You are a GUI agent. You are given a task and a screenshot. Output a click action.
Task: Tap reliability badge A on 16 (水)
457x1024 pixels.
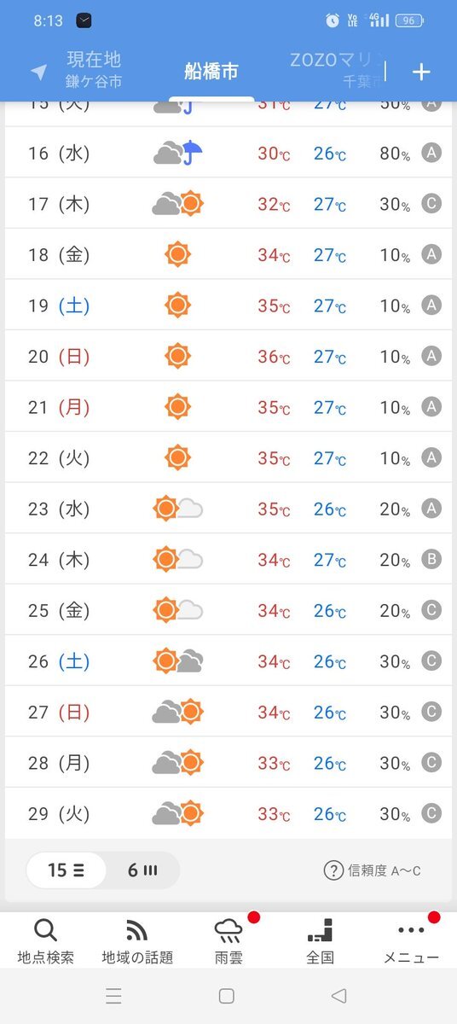coord(431,153)
